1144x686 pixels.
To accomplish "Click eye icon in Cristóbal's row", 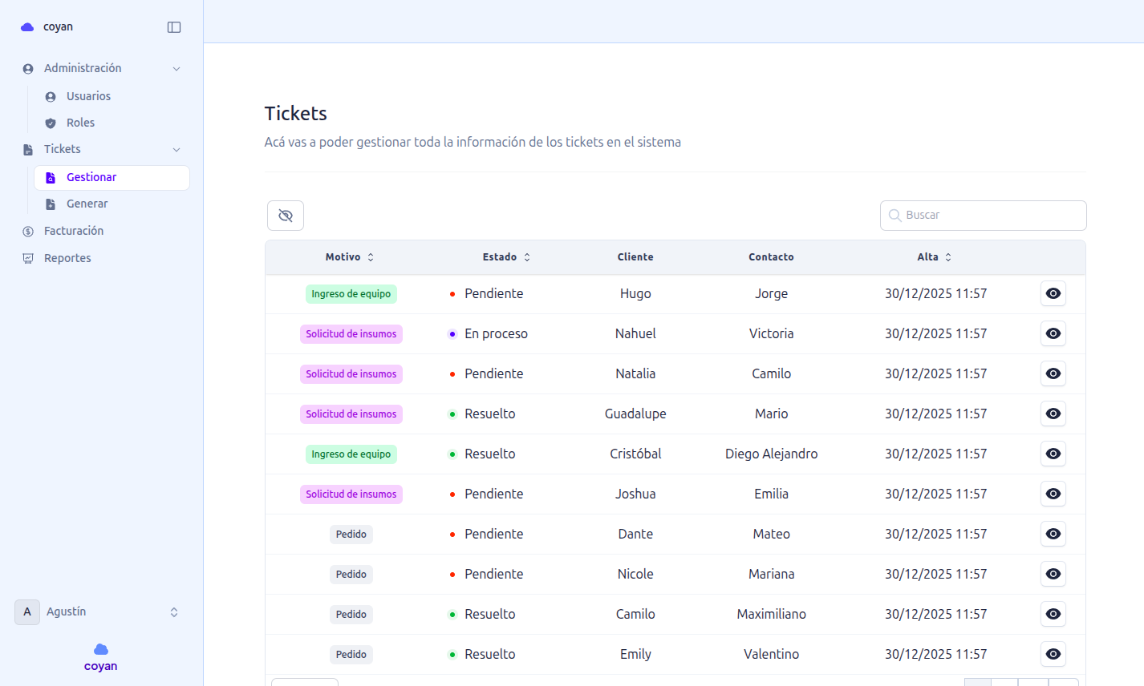I will [1053, 454].
